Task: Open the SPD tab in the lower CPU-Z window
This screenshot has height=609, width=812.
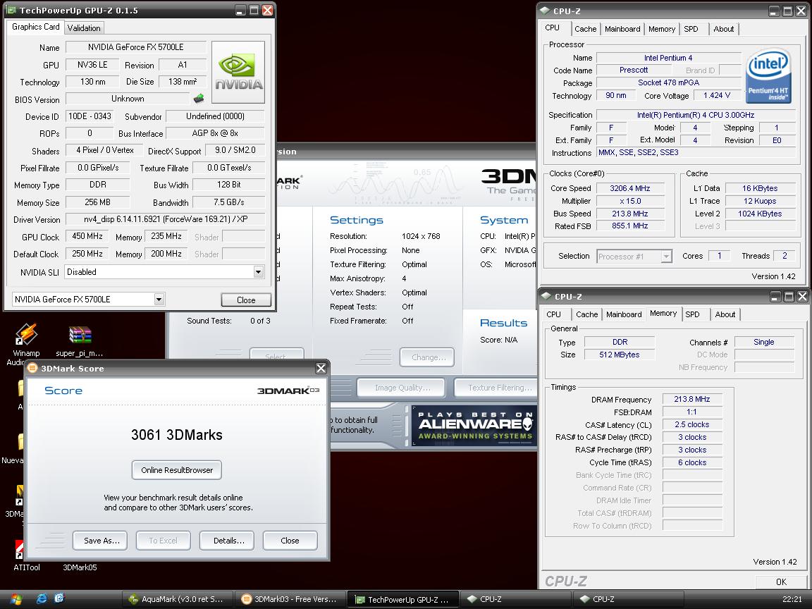Action: pyautogui.click(x=692, y=314)
